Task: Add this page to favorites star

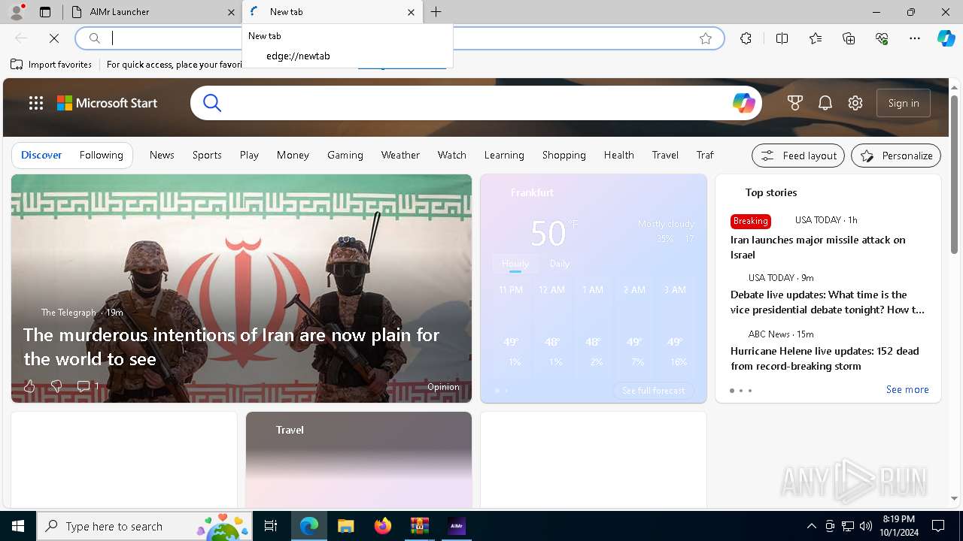Action: (x=706, y=38)
